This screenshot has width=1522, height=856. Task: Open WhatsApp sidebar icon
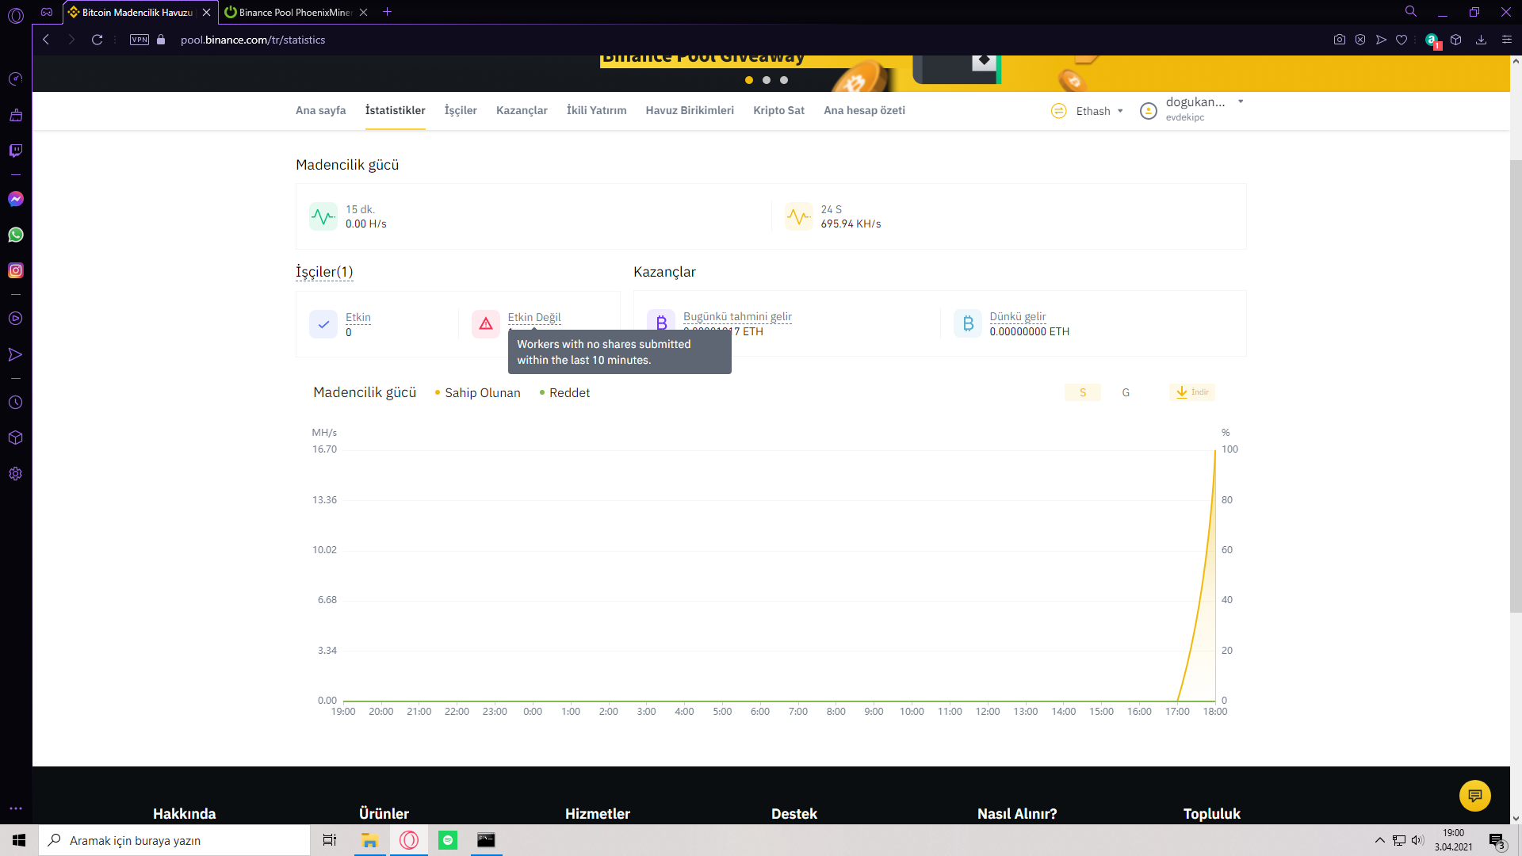pos(16,235)
